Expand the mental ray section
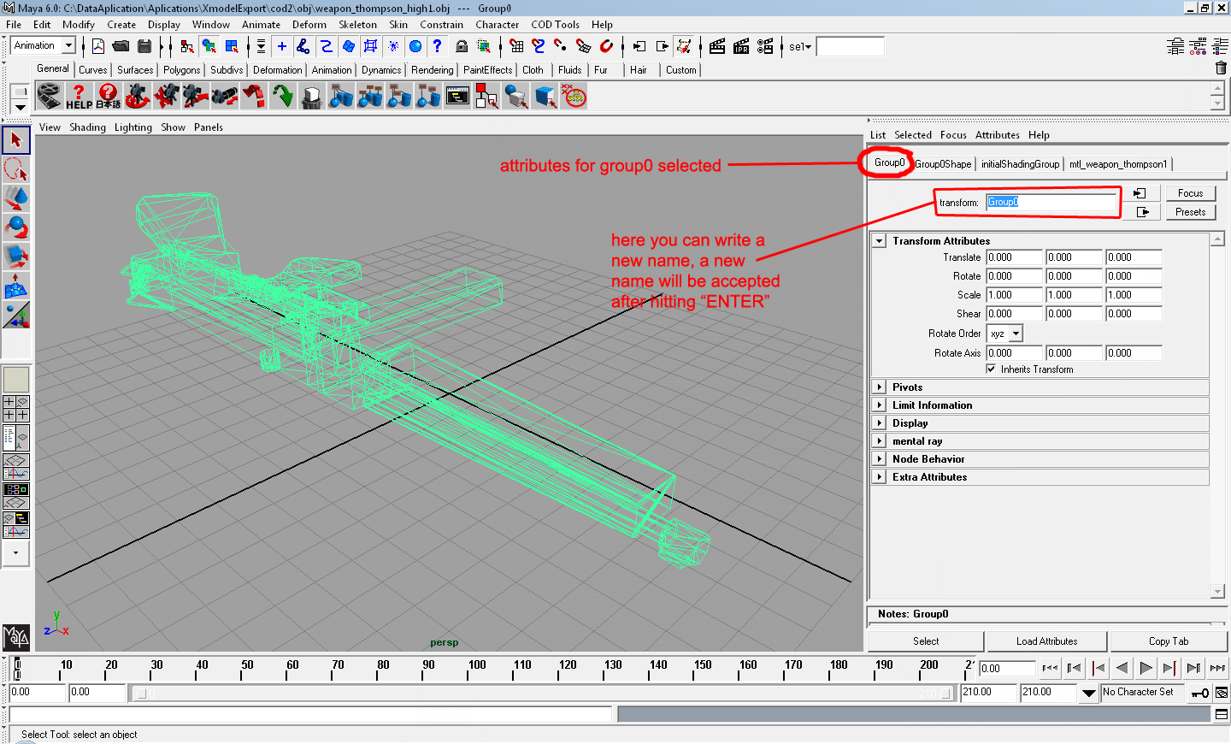The height and width of the screenshot is (744, 1231). coord(879,441)
